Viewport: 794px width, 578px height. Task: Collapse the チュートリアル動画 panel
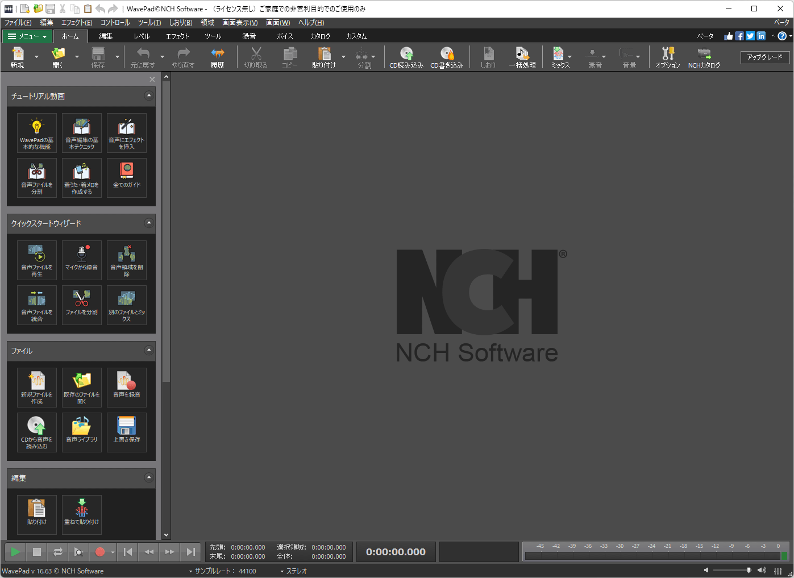(x=149, y=96)
